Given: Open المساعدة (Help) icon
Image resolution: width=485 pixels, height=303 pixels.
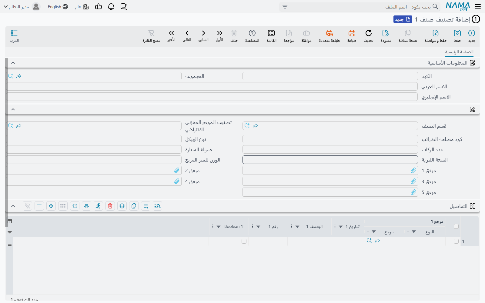Looking at the screenshot, I should point(252,33).
